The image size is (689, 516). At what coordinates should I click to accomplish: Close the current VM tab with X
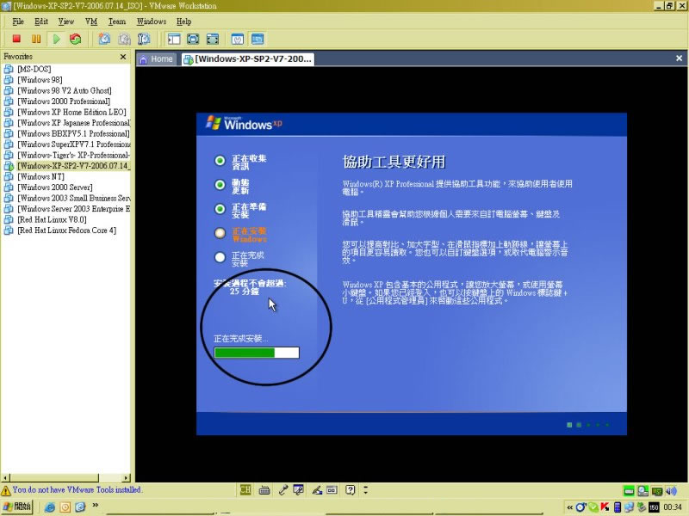[679, 58]
